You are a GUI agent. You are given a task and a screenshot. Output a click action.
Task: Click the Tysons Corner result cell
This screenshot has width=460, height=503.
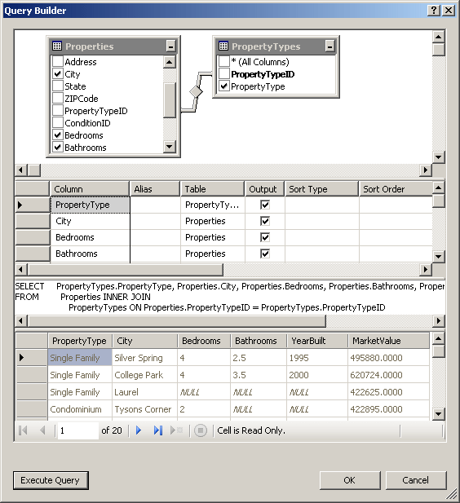[144, 409]
